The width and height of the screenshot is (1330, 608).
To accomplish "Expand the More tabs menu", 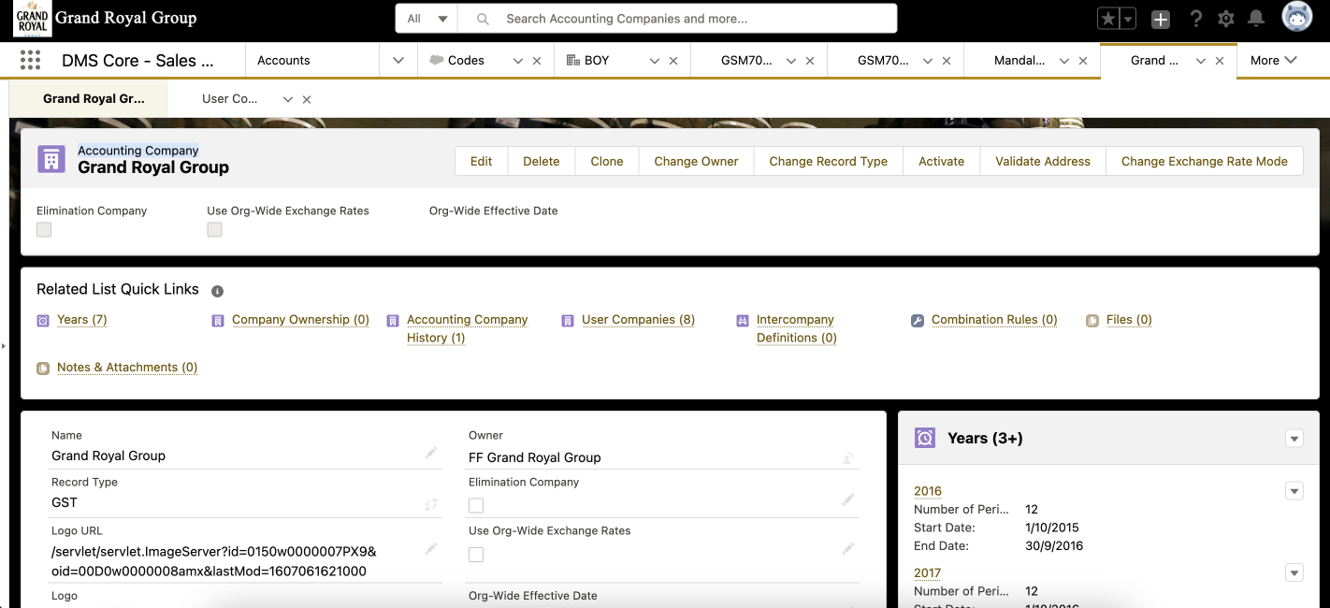I will tap(1274, 60).
